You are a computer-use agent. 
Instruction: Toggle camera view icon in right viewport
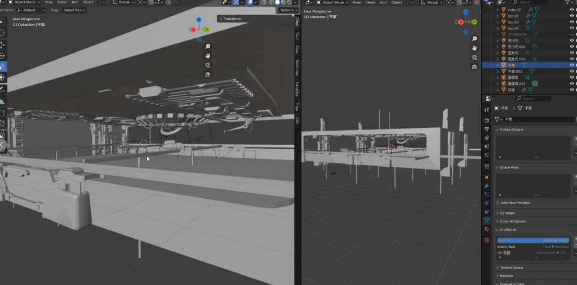point(474,57)
